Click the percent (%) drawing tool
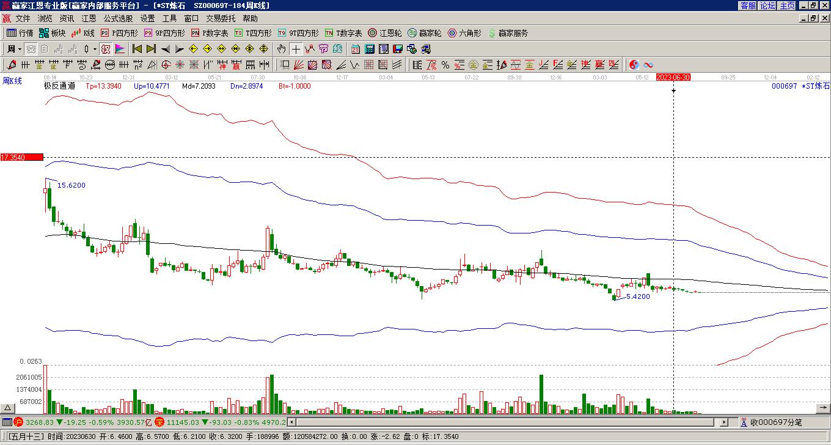 click(445, 65)
